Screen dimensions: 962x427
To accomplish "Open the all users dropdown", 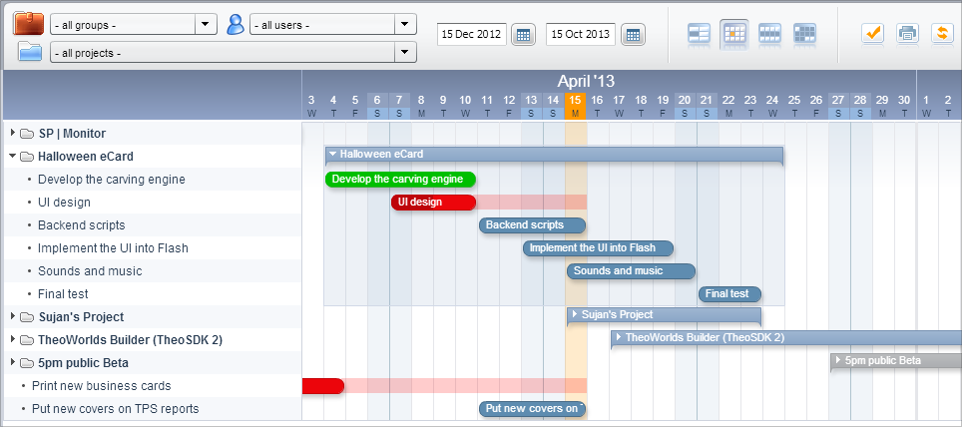I will (404, 25).
